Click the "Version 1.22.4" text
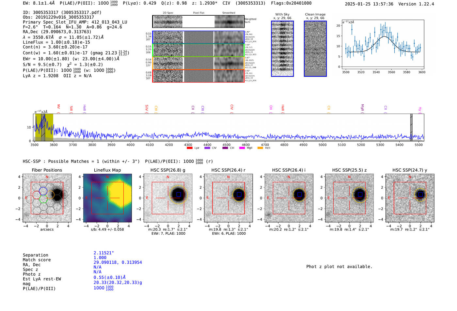This screenshot has height=311, width=457. click(x=416, y=4)
